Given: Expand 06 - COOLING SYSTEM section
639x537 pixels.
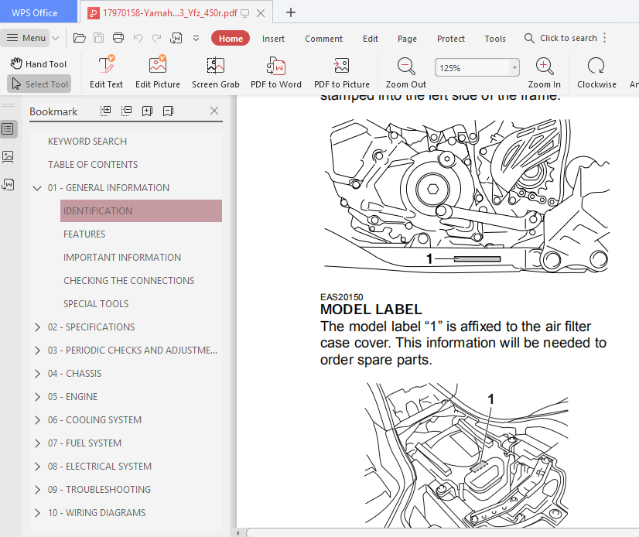Looking at the screenshot, I should 37,420.
